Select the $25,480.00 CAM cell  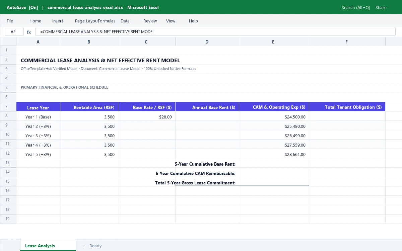click(274, 126)
